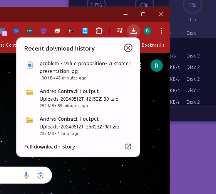Open the Uploads-20240512T135823Z-001.zip download
The image size is (216, 194).
pyautogui.click(x=78, y=126)
